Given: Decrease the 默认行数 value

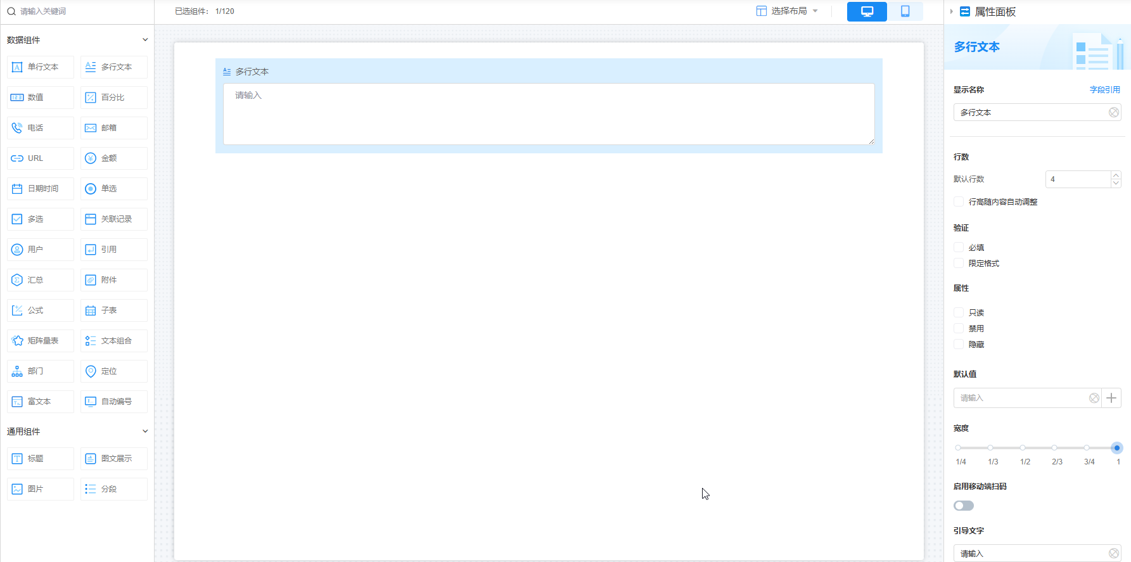Looking at the screenshot, I should 1116,183.
